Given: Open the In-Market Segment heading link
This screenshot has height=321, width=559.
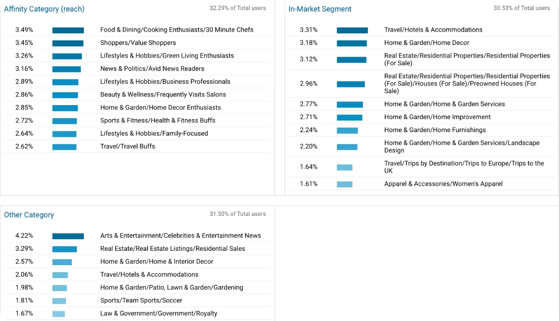Looking at the screenshot, I should 320,9.
